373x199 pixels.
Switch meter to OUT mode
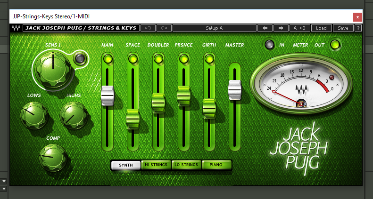(x=335, y=45)
